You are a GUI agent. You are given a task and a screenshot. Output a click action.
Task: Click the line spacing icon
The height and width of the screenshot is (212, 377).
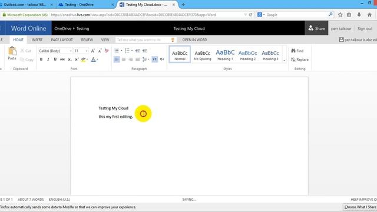coord(144,59)
